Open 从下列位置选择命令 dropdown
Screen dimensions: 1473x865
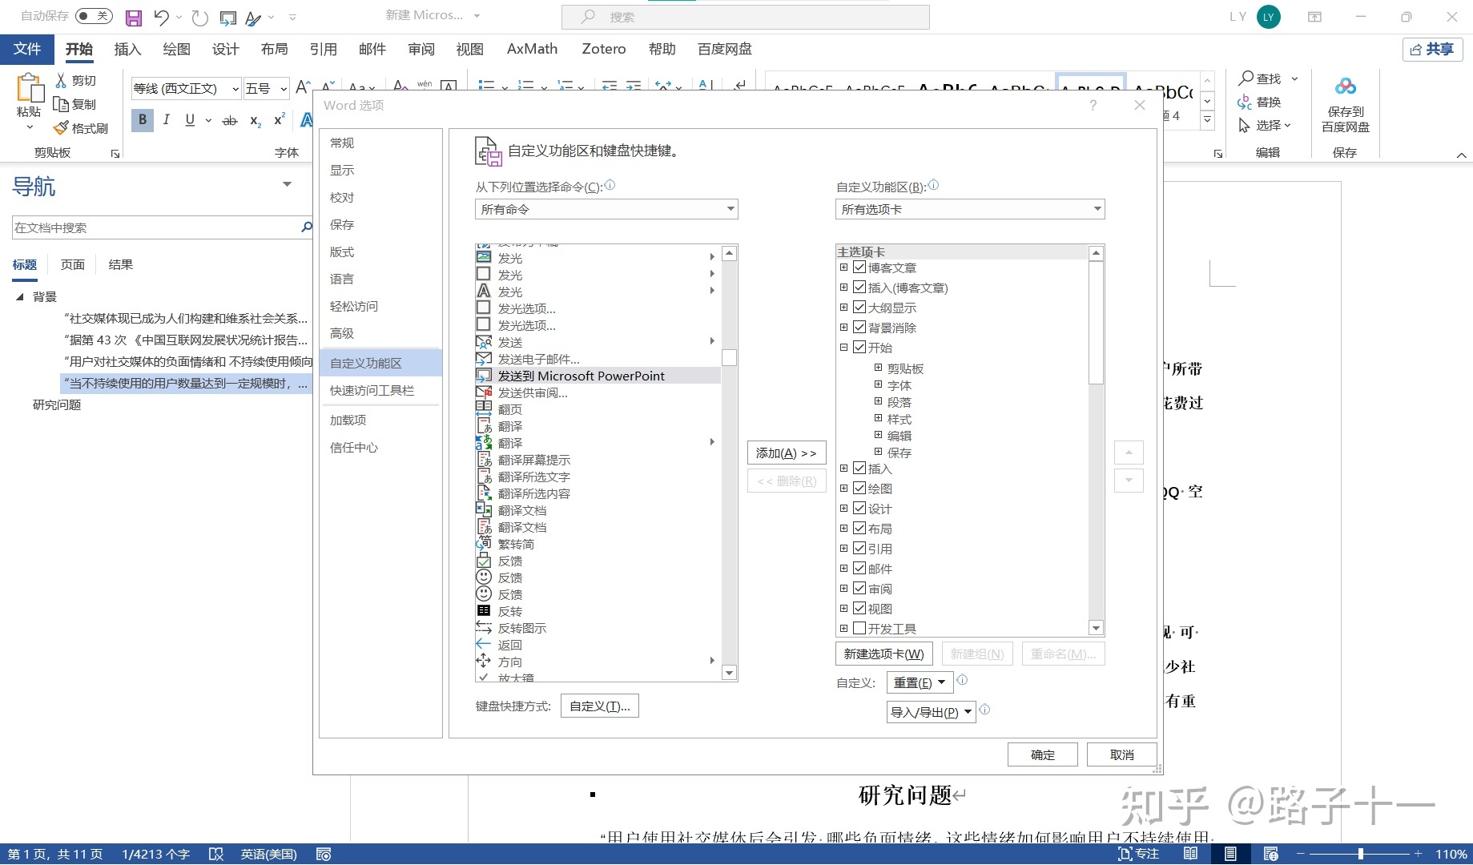click(606, 209)
